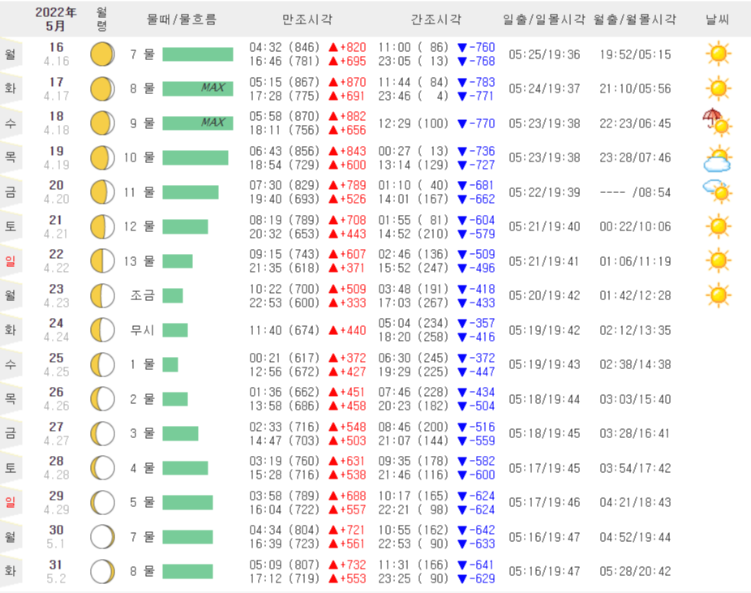
Task: Click the sunny weather icon for May 16
Action: pos(719,54)
